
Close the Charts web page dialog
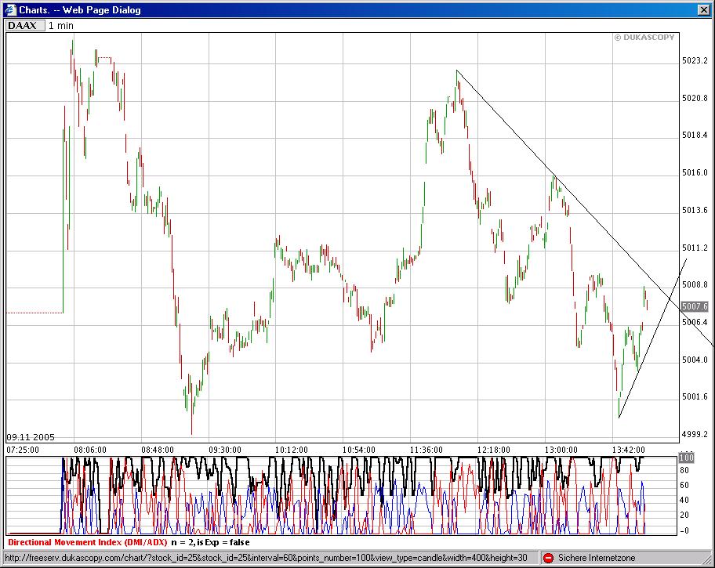703,9
